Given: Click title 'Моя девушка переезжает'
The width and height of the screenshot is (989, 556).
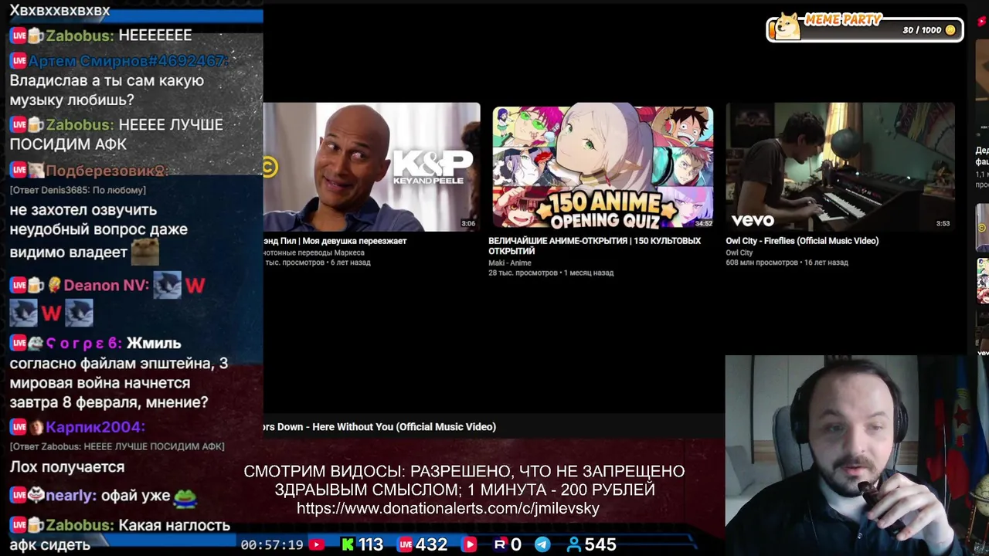Looking at the screenshot, I should [356, 241].
